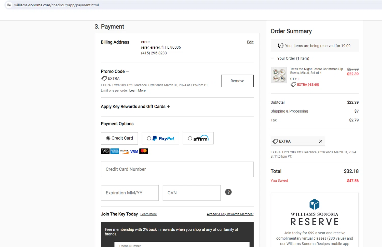Click the tag icon in the EXTRA promo chip

tap(275, 141)
